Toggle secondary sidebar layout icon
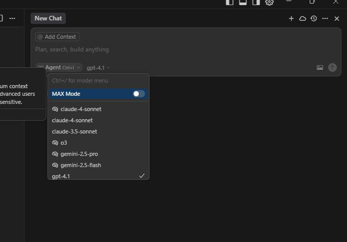 (x=256, y=2)
